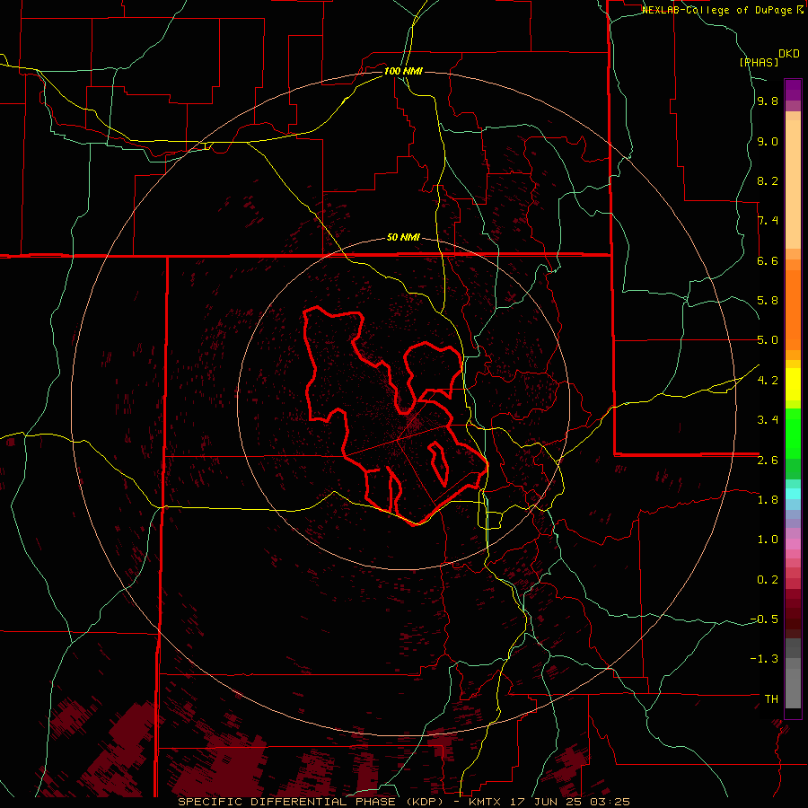Pick the bright yellow band of the color bar
The width and height of the screenshot is (808, 808).
pyautogui.click(x=793, y=384)
